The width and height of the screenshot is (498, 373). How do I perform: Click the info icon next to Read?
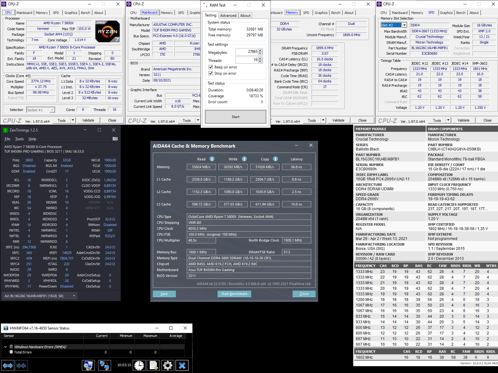pyautogui.click(x=212, y=159)
